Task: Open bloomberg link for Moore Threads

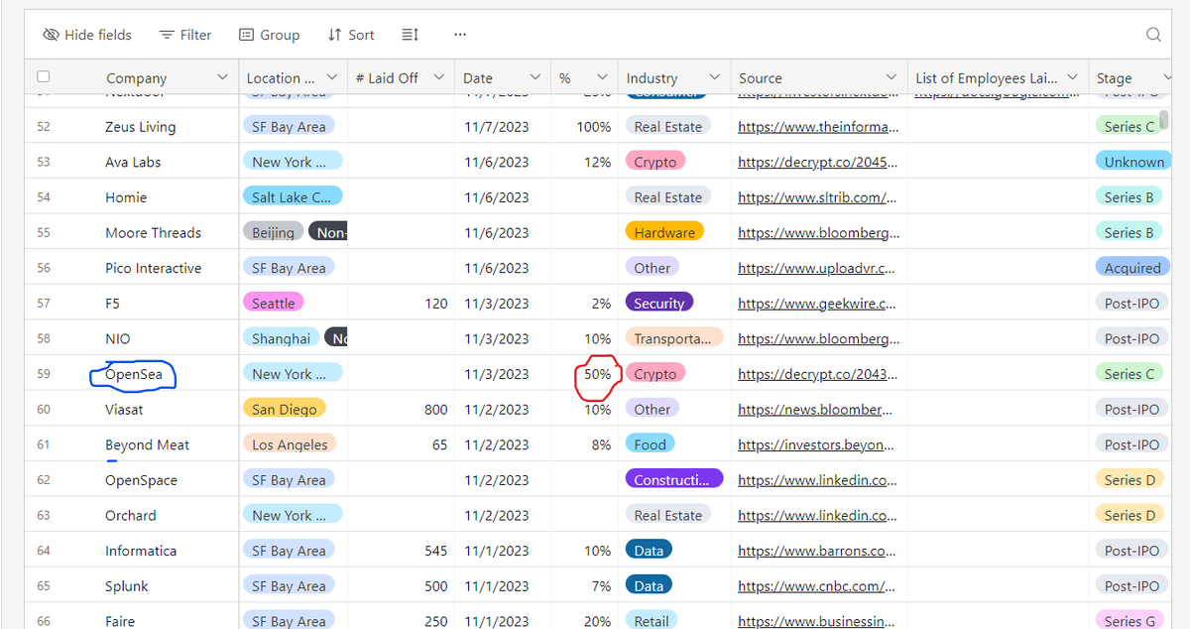Action: [x=818, y=232]
